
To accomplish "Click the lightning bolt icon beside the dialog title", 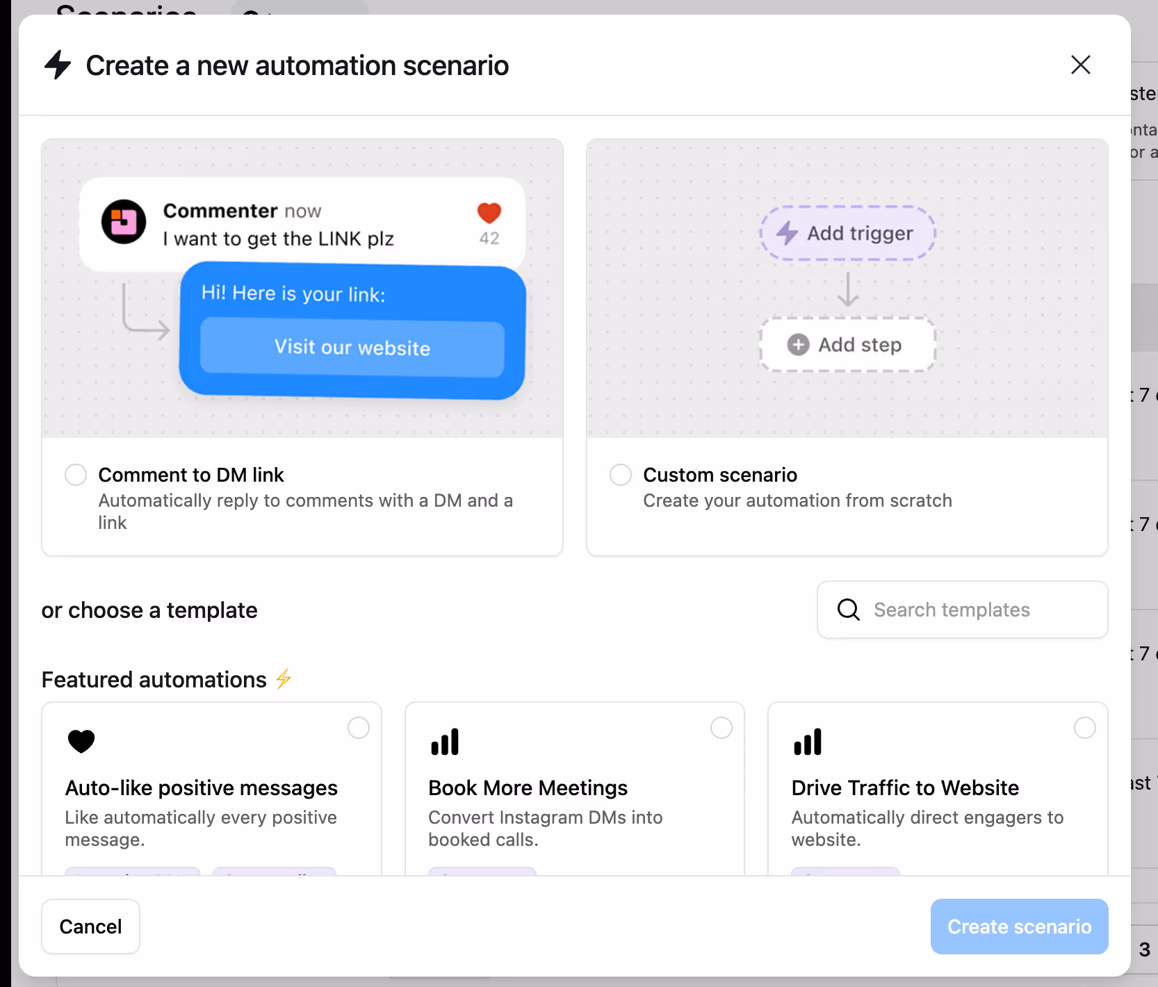I will click(x=58, y=65).
